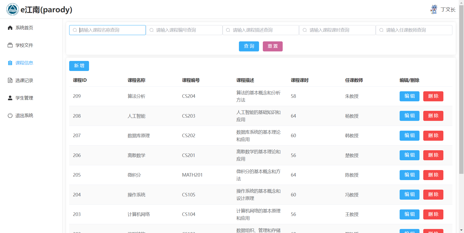Viewport: 464px width, 233px height.
Task: Edit course 206 离散数学
Action: [409, 155]
